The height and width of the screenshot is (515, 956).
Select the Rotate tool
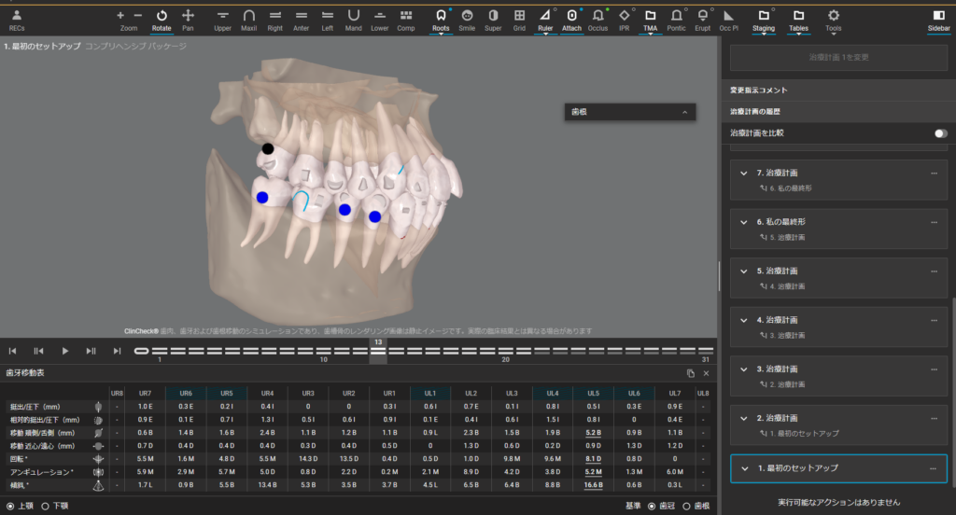(162, 20)
